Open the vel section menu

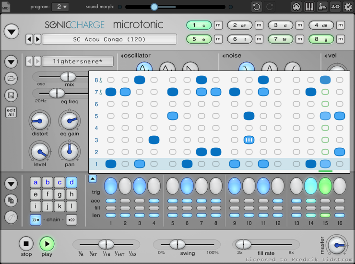coord(331,56)
